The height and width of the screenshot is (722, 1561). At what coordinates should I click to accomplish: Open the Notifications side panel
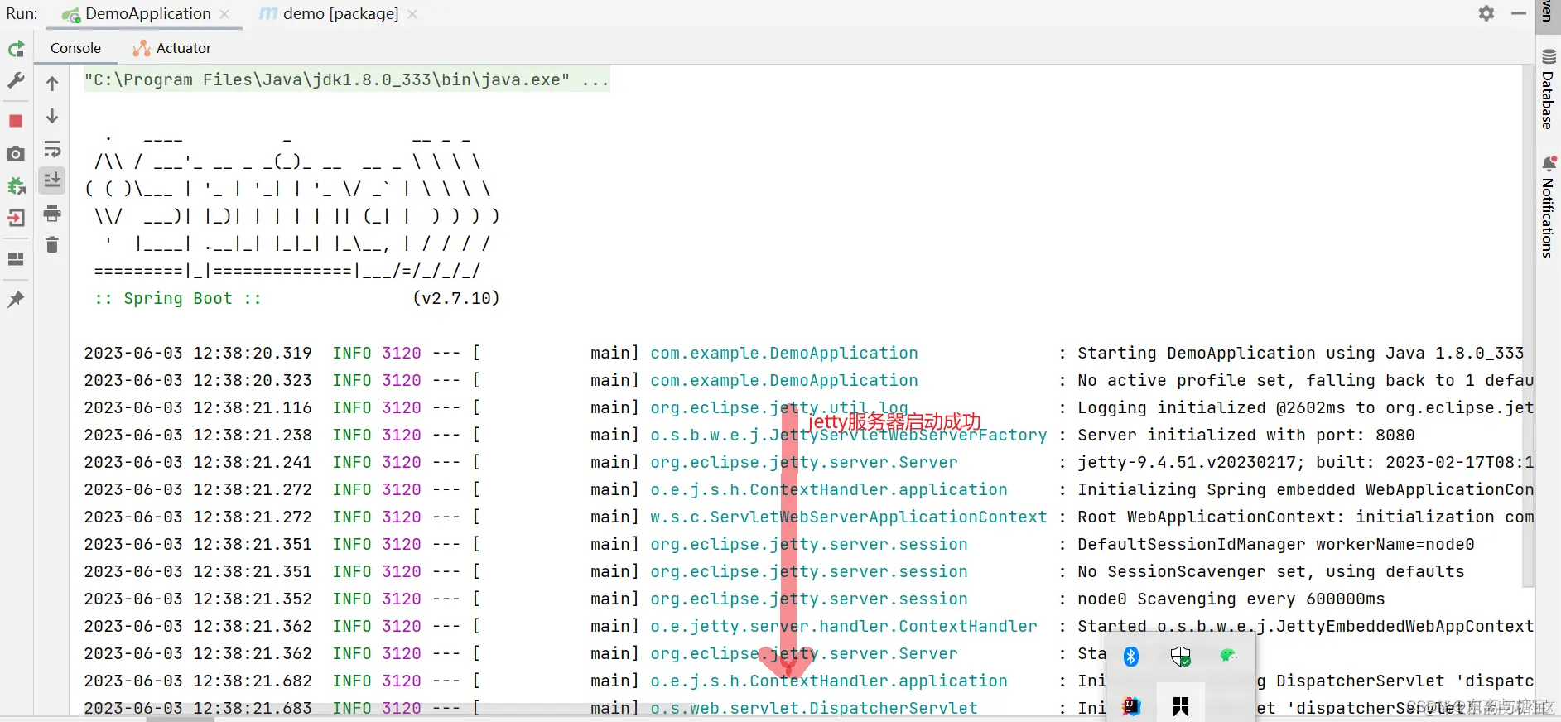[1548, 207]
